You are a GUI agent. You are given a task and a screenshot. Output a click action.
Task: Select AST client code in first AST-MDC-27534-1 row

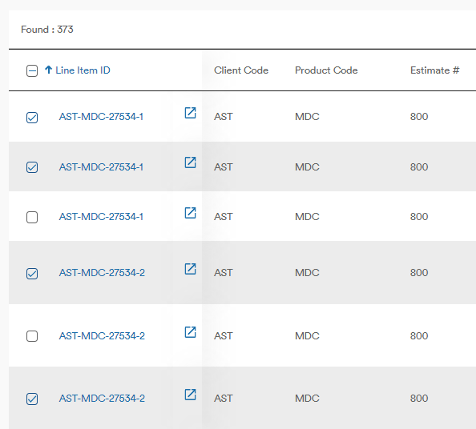coord(224,116)
